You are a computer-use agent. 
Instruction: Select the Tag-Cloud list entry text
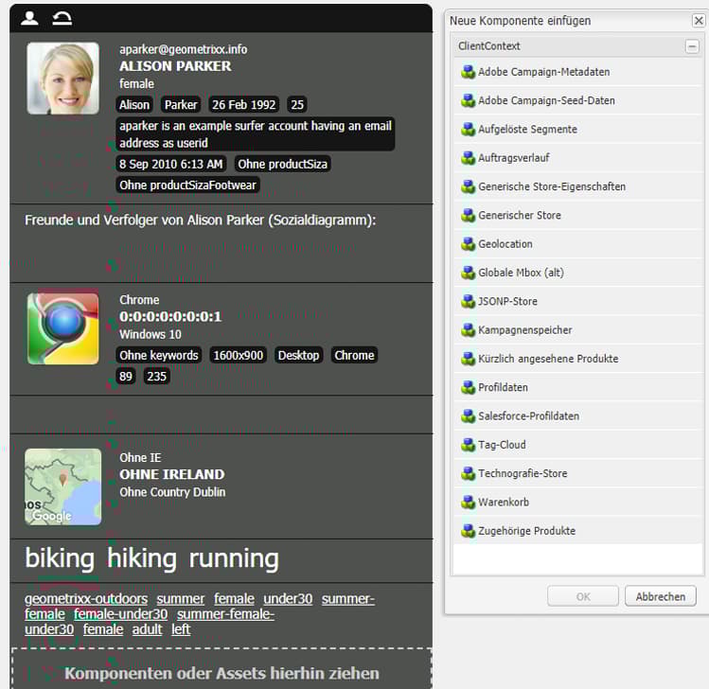(x=502, y=445)
